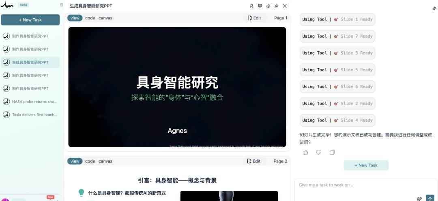This screenshot has height=201, width=438.
Task: Click the Page 1 label
Action: tap(281, 18)
